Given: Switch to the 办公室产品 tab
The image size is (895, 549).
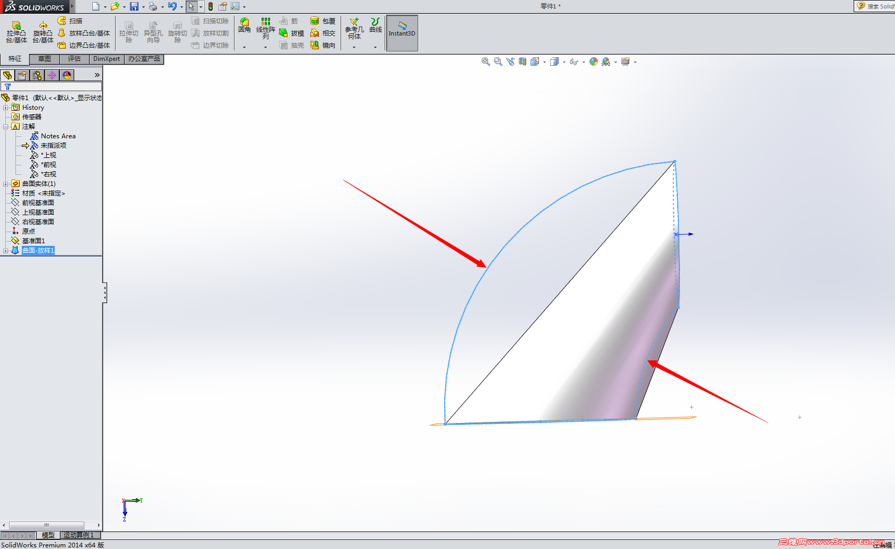Looking at the screenshot, I should (x=144, y=59).
